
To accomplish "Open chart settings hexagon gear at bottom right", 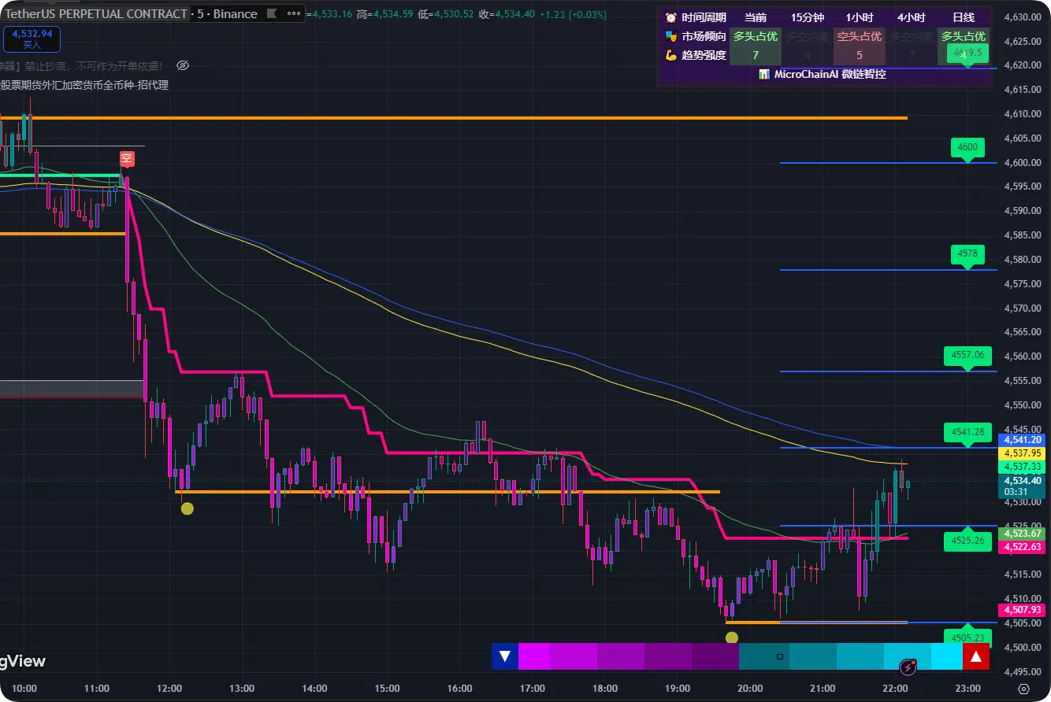I will pyautogui.click(x=1023, y=689).
